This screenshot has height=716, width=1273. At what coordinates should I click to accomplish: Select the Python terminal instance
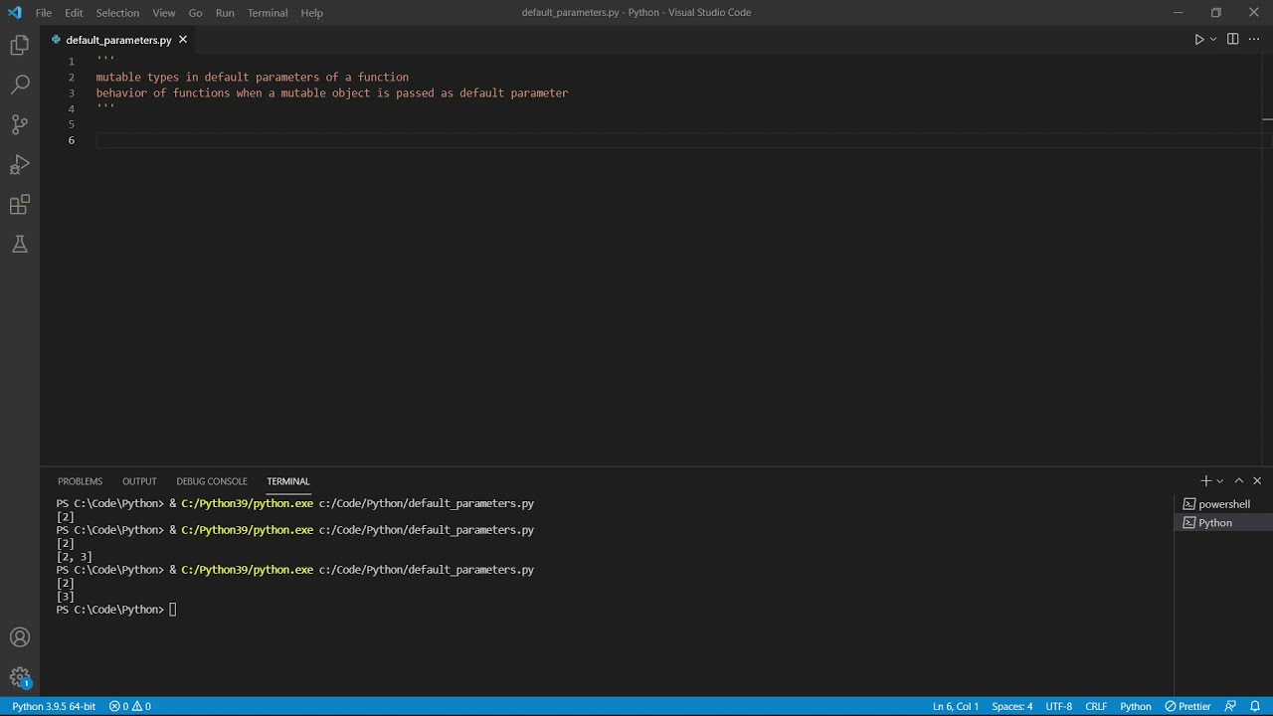point(1223,523)
